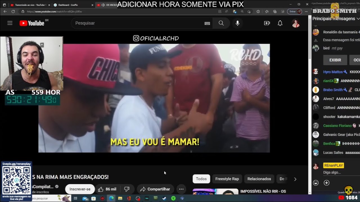
Task: Select the Todos filter chip
Action: tap(201, 179)
